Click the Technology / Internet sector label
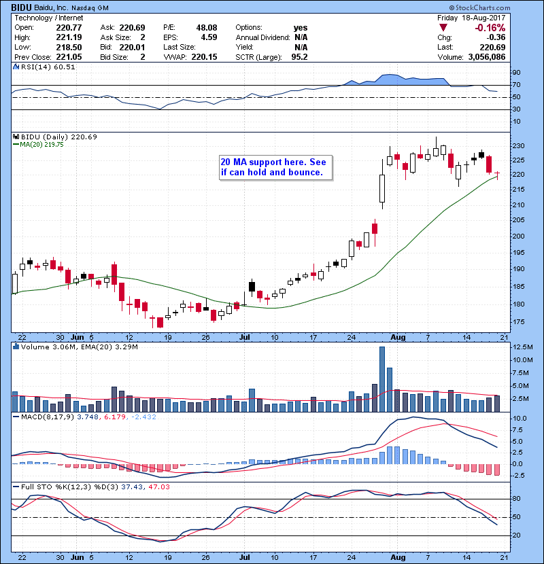 click(48, 18)
